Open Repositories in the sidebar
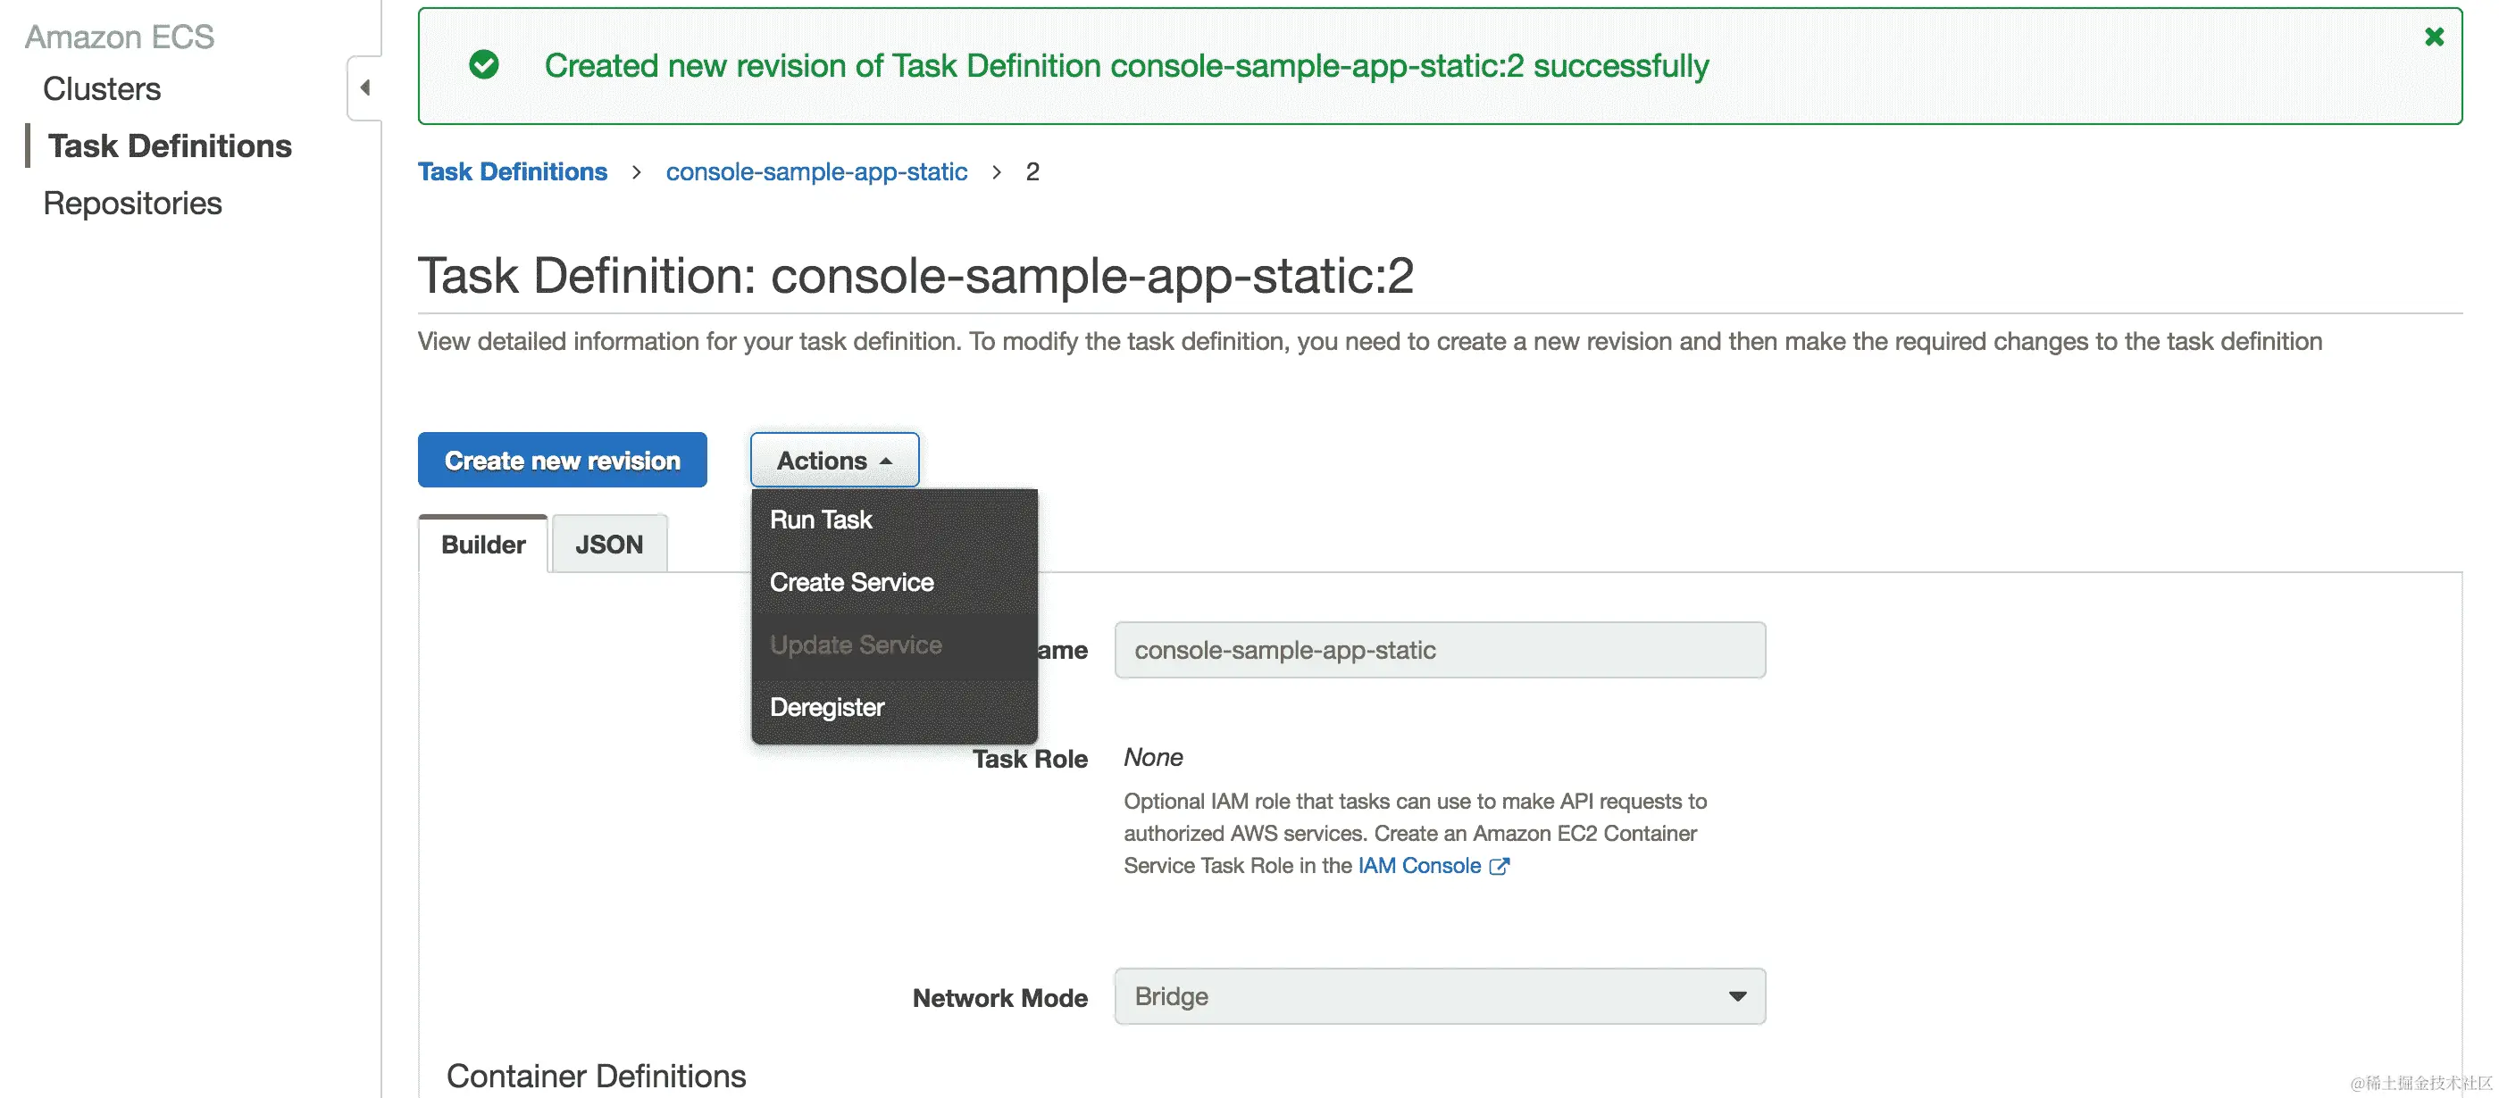 pos(133,204)
